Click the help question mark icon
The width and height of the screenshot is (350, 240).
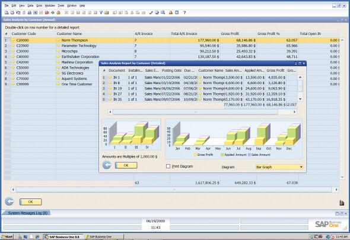point(184,12)
